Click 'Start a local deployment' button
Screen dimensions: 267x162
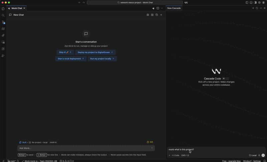(71, 58)
